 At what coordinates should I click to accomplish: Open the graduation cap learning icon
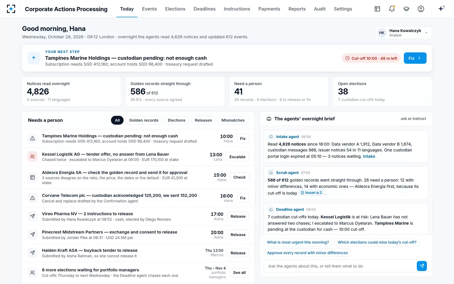(x=406, y=9)
